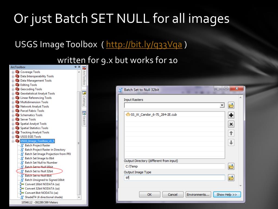Screen dimensions: 278x209
Task: Expand Editing Tools tree node
Action: pyautogui.click(x=13, y=85)
